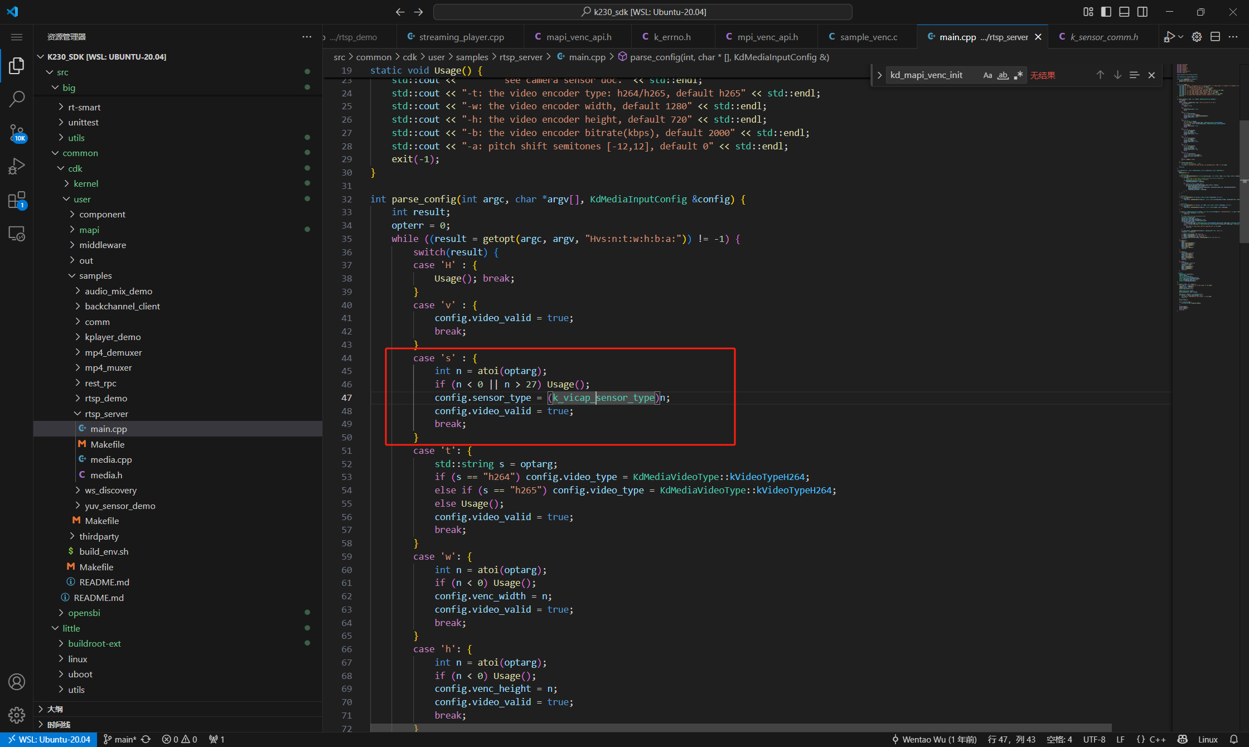Toggle secondary side bar layout icon
The image size is (1249, 747).
click(x=1143, y=12)
